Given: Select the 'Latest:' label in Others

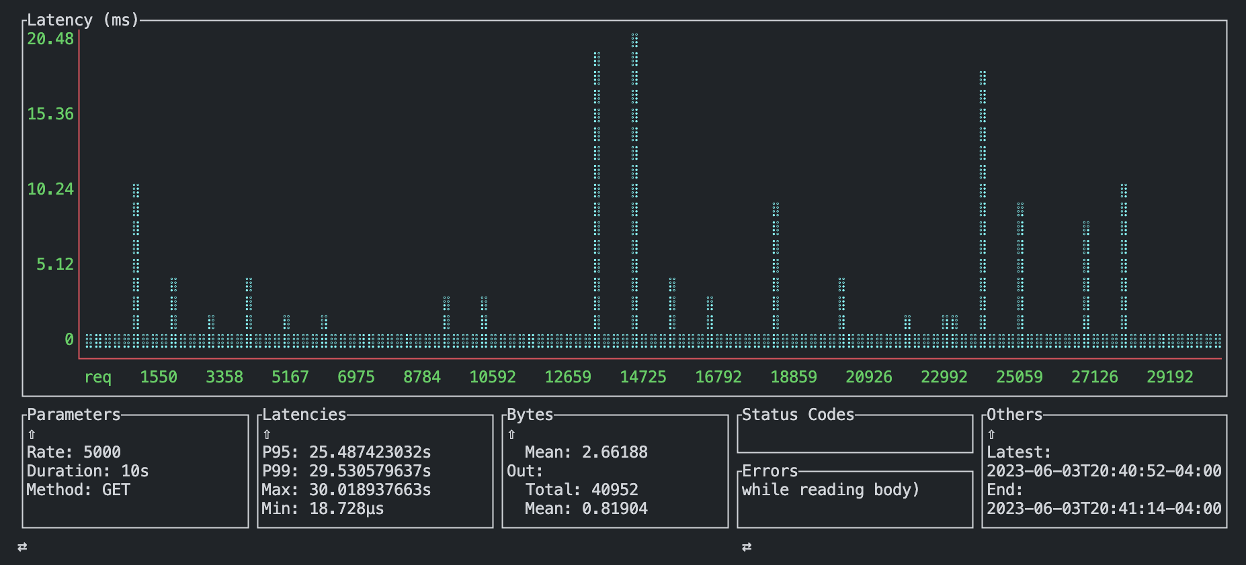Looking at the screenshot, I should [1019, 452].
